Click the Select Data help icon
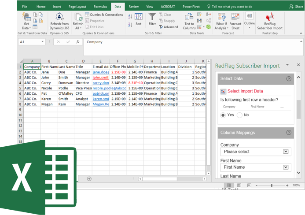The image size is (305, 215). click(x=289, y=79)
